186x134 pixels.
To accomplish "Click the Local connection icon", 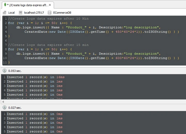I will pyautogui.click(x=4, y=13).
